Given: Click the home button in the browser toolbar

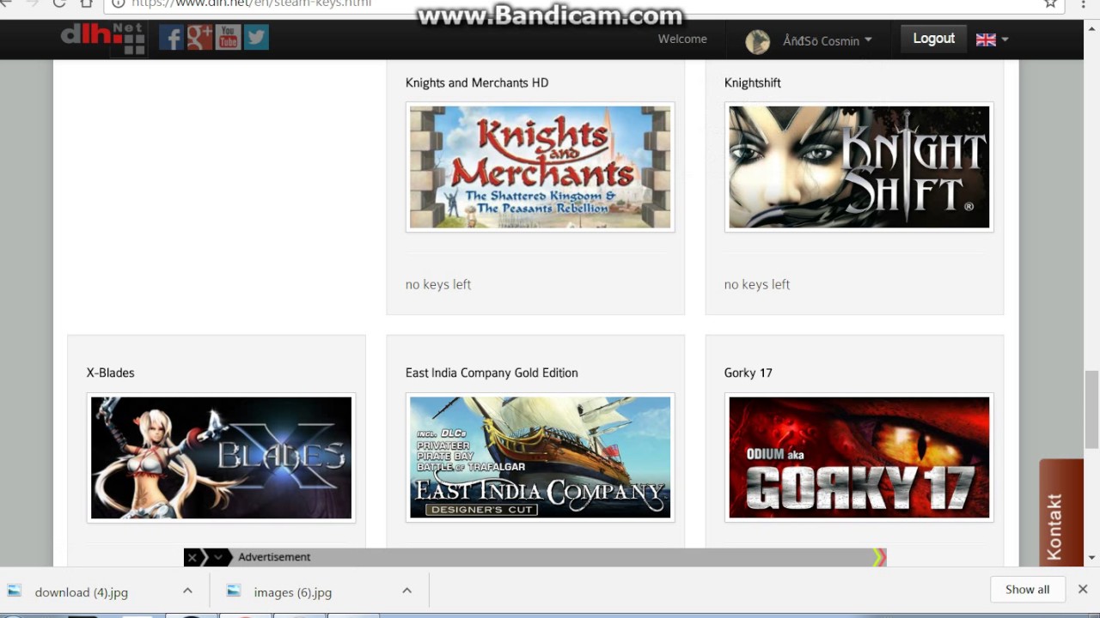Looking at the screenshot, I should click(87, 3).
